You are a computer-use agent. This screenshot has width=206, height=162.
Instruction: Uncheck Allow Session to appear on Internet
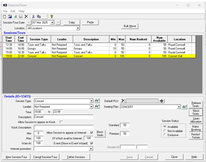tap(92, 133)
